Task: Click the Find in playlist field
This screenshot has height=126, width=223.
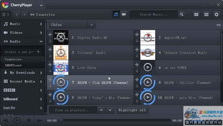Action: (73, 110)
